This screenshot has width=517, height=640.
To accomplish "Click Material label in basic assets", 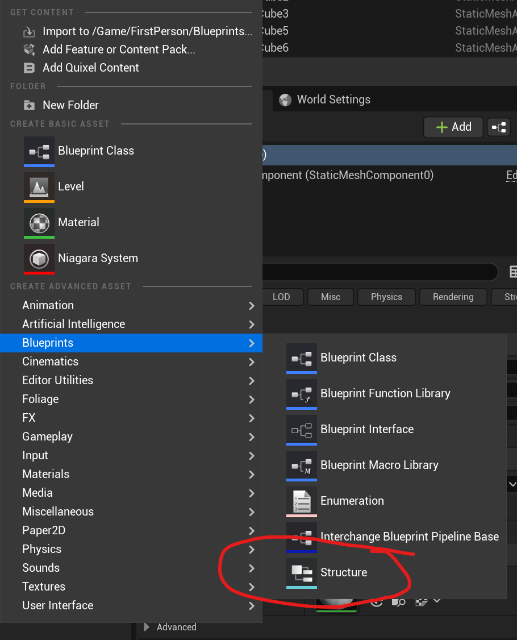I will tap(79, 222).
